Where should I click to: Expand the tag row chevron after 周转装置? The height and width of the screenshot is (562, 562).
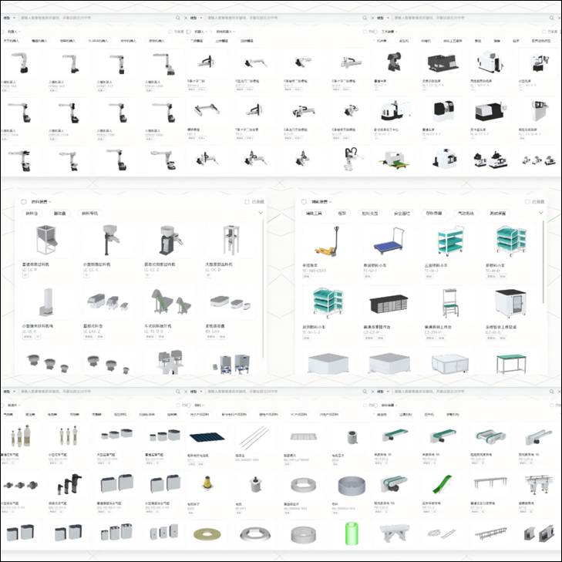(540, 213)
